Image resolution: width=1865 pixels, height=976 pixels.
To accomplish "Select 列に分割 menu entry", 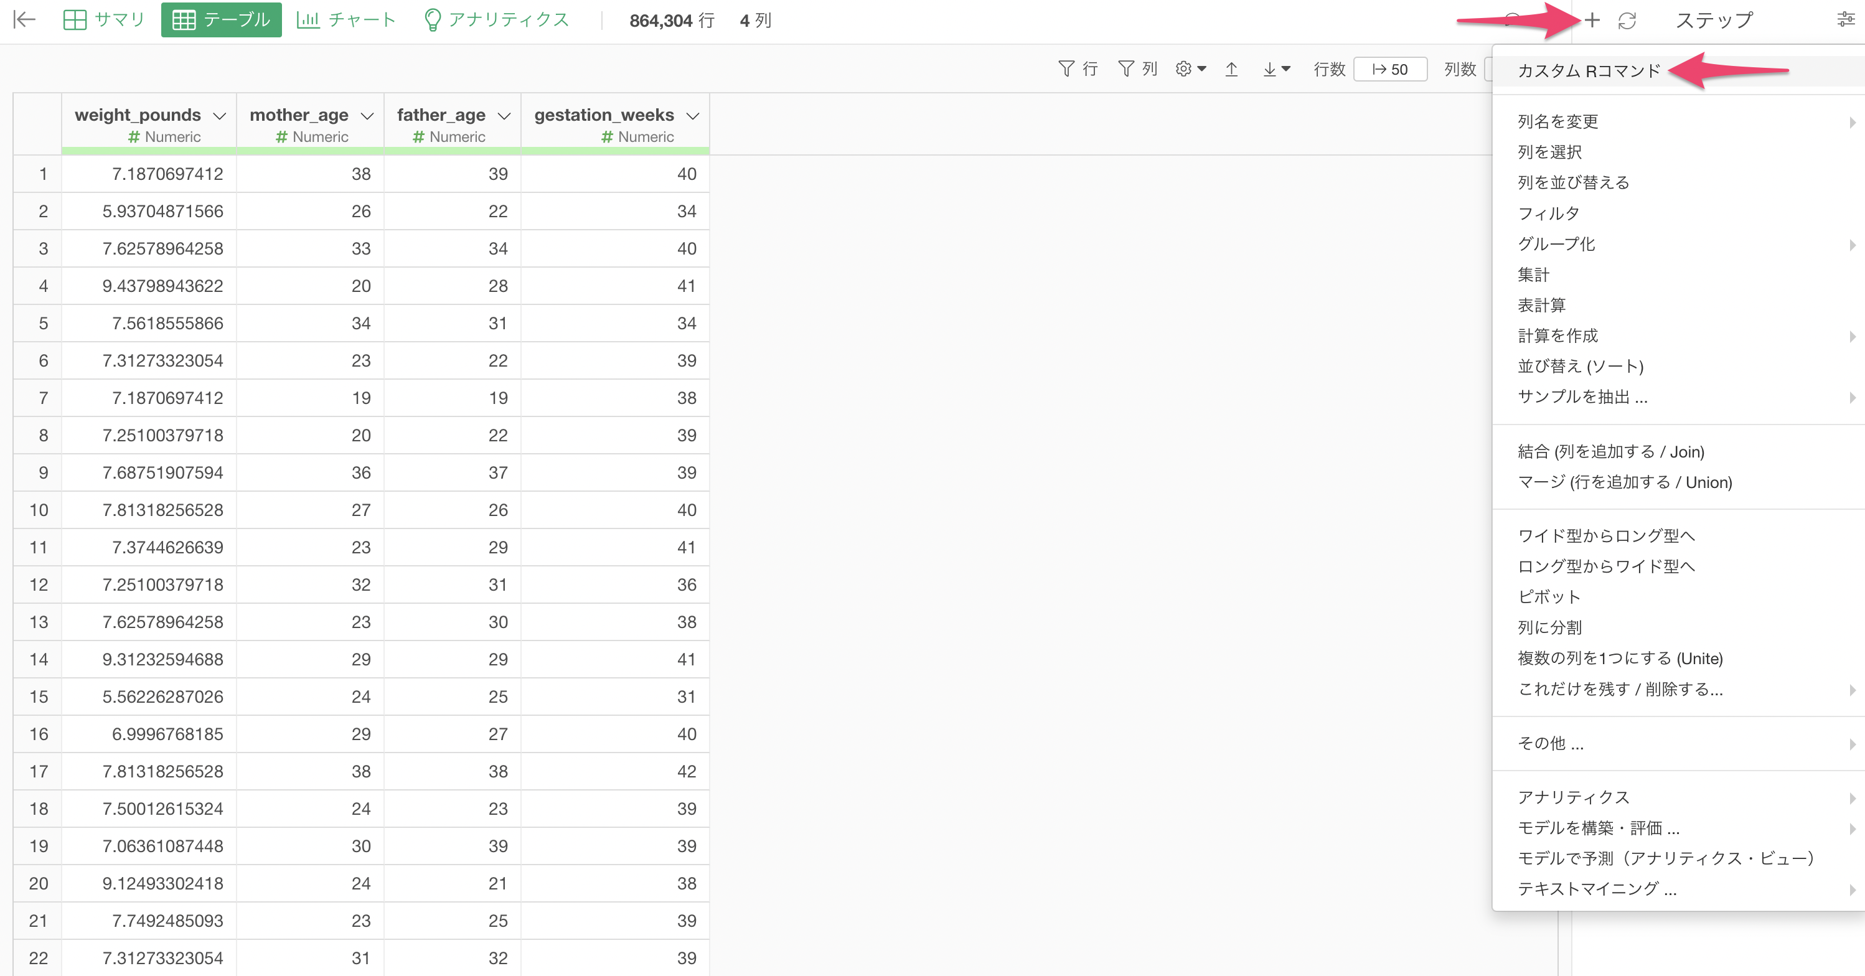I will 1679,627.
